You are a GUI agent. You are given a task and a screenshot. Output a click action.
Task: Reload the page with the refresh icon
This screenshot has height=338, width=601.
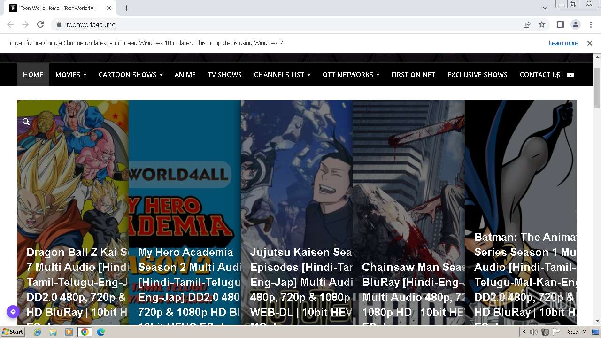pyautogui.click(x=40, y=24)
